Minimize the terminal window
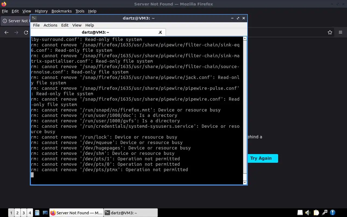347x217 pixels. (x=232, y=18)
